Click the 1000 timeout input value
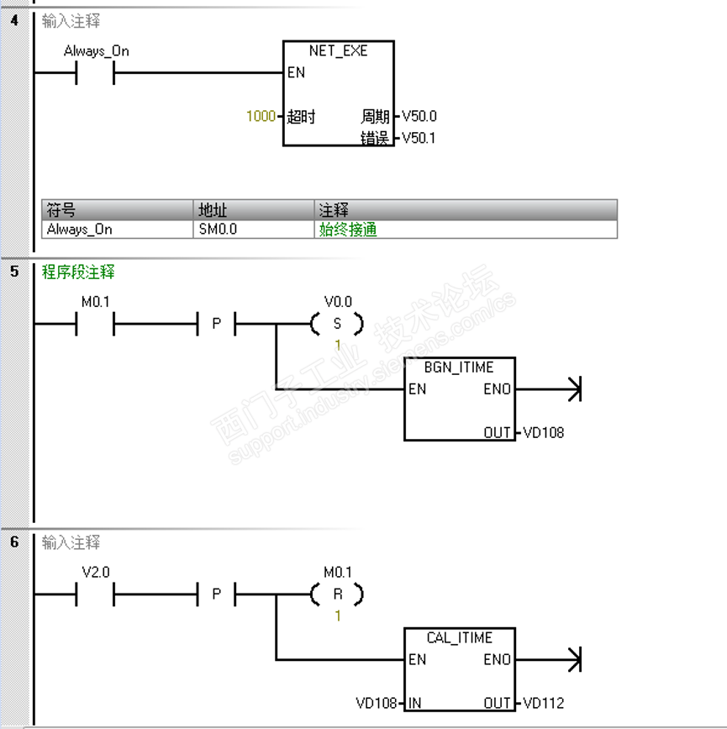This screenshot has width=727, height=729. 261,116
